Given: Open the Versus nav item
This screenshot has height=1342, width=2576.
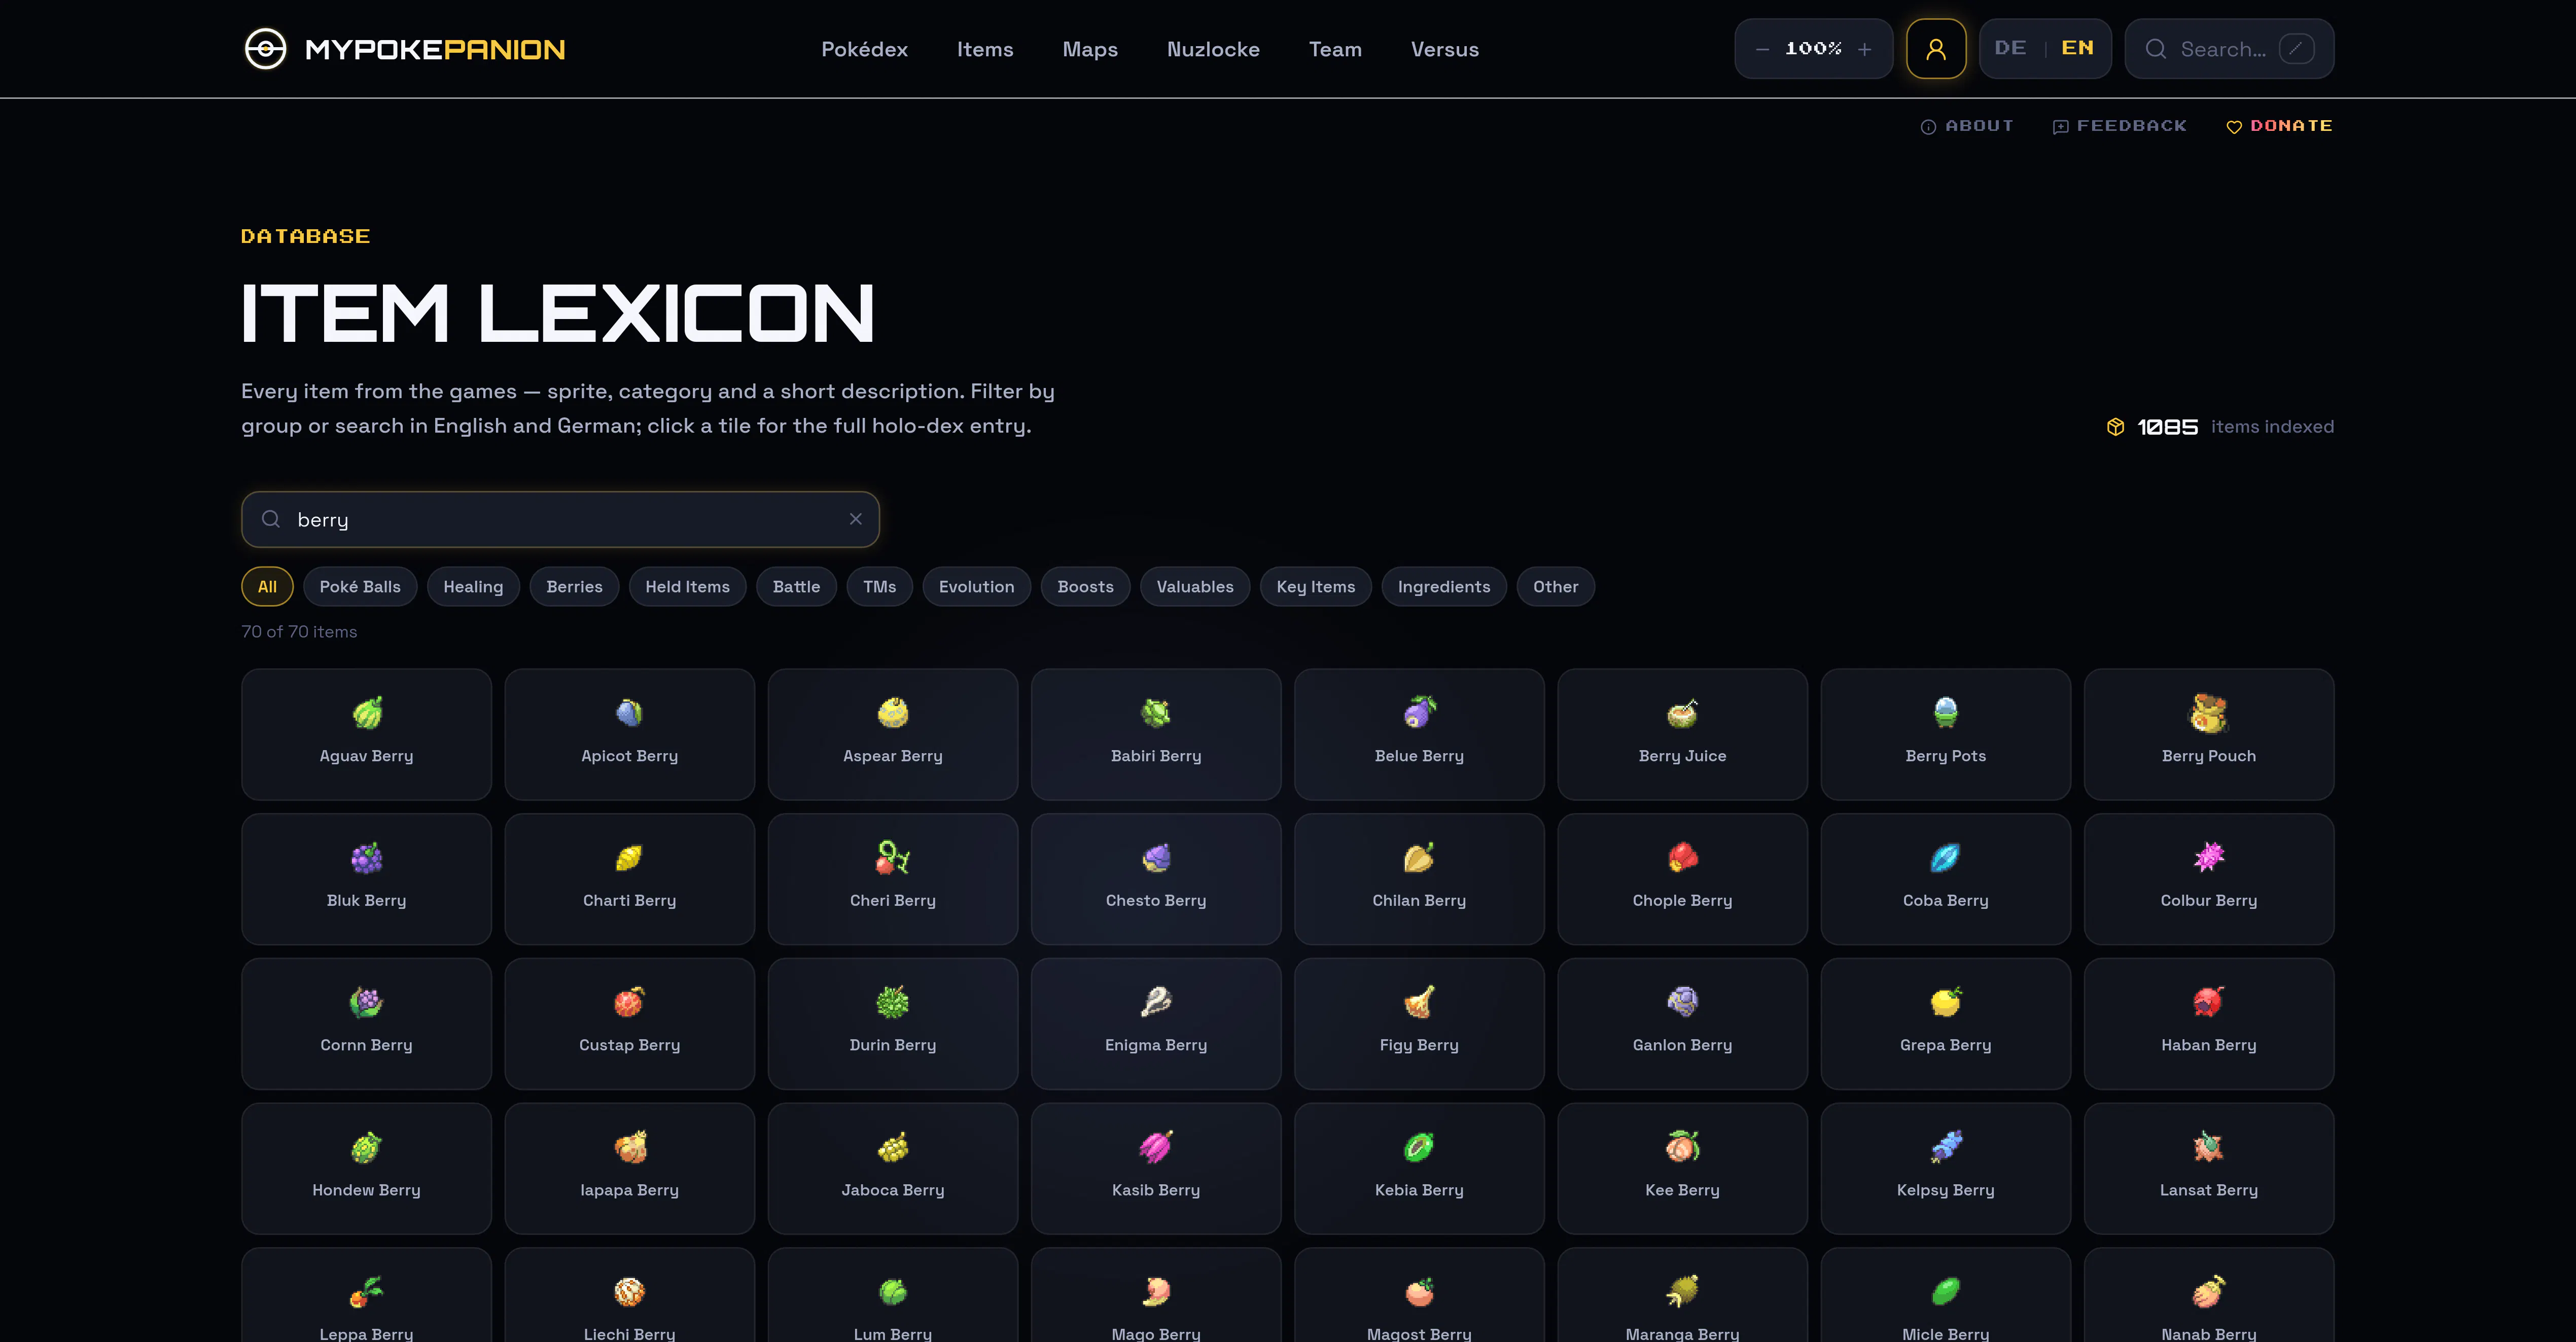Looking at the screenshot, I should click(x=1444, y=49).
